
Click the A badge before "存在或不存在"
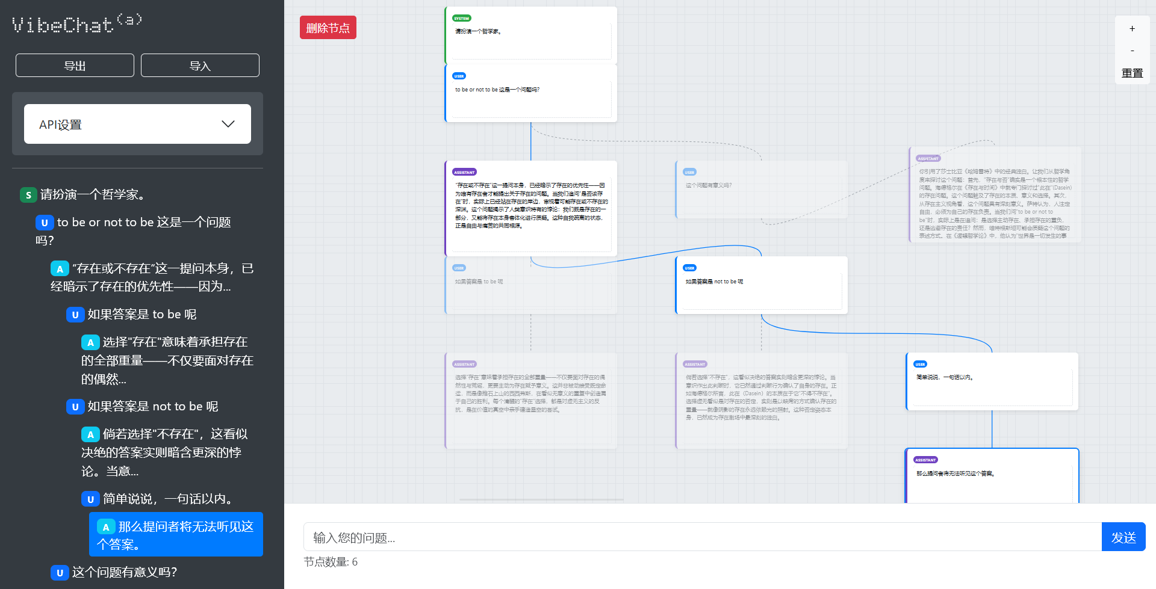click(x=60, y=269)
